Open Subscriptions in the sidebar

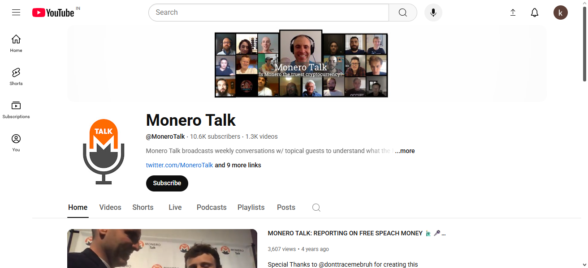(x=16, y=110)
